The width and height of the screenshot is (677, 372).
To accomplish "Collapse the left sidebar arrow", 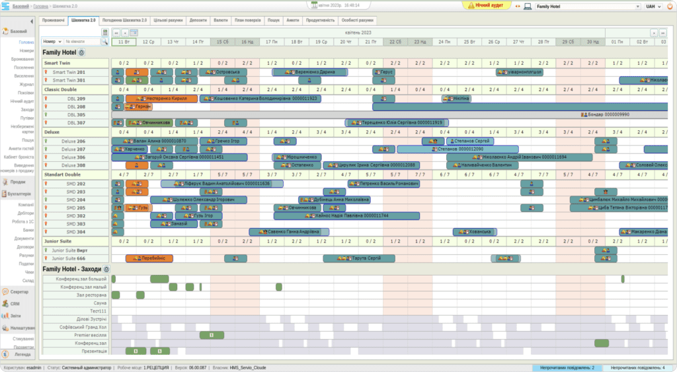I will pos(32,21).
